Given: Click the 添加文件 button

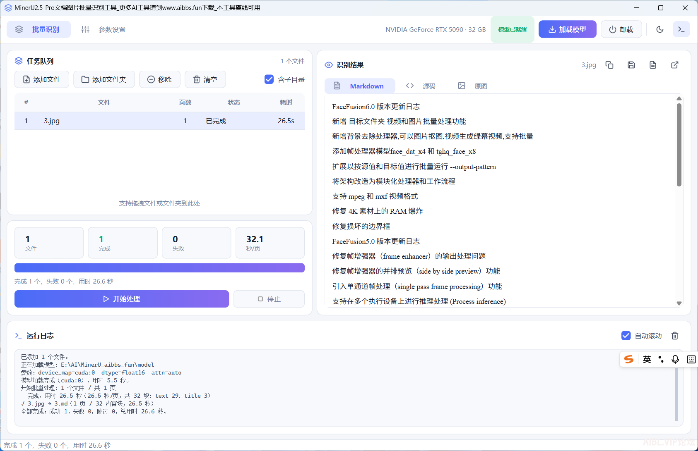Looking at the screenshot, I should (42, 79).
